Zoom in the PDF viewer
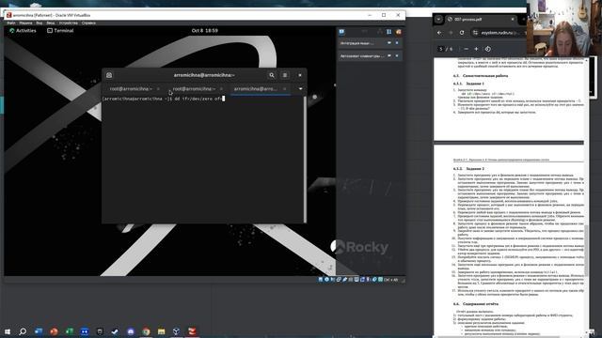 click(x=476, y=49)
